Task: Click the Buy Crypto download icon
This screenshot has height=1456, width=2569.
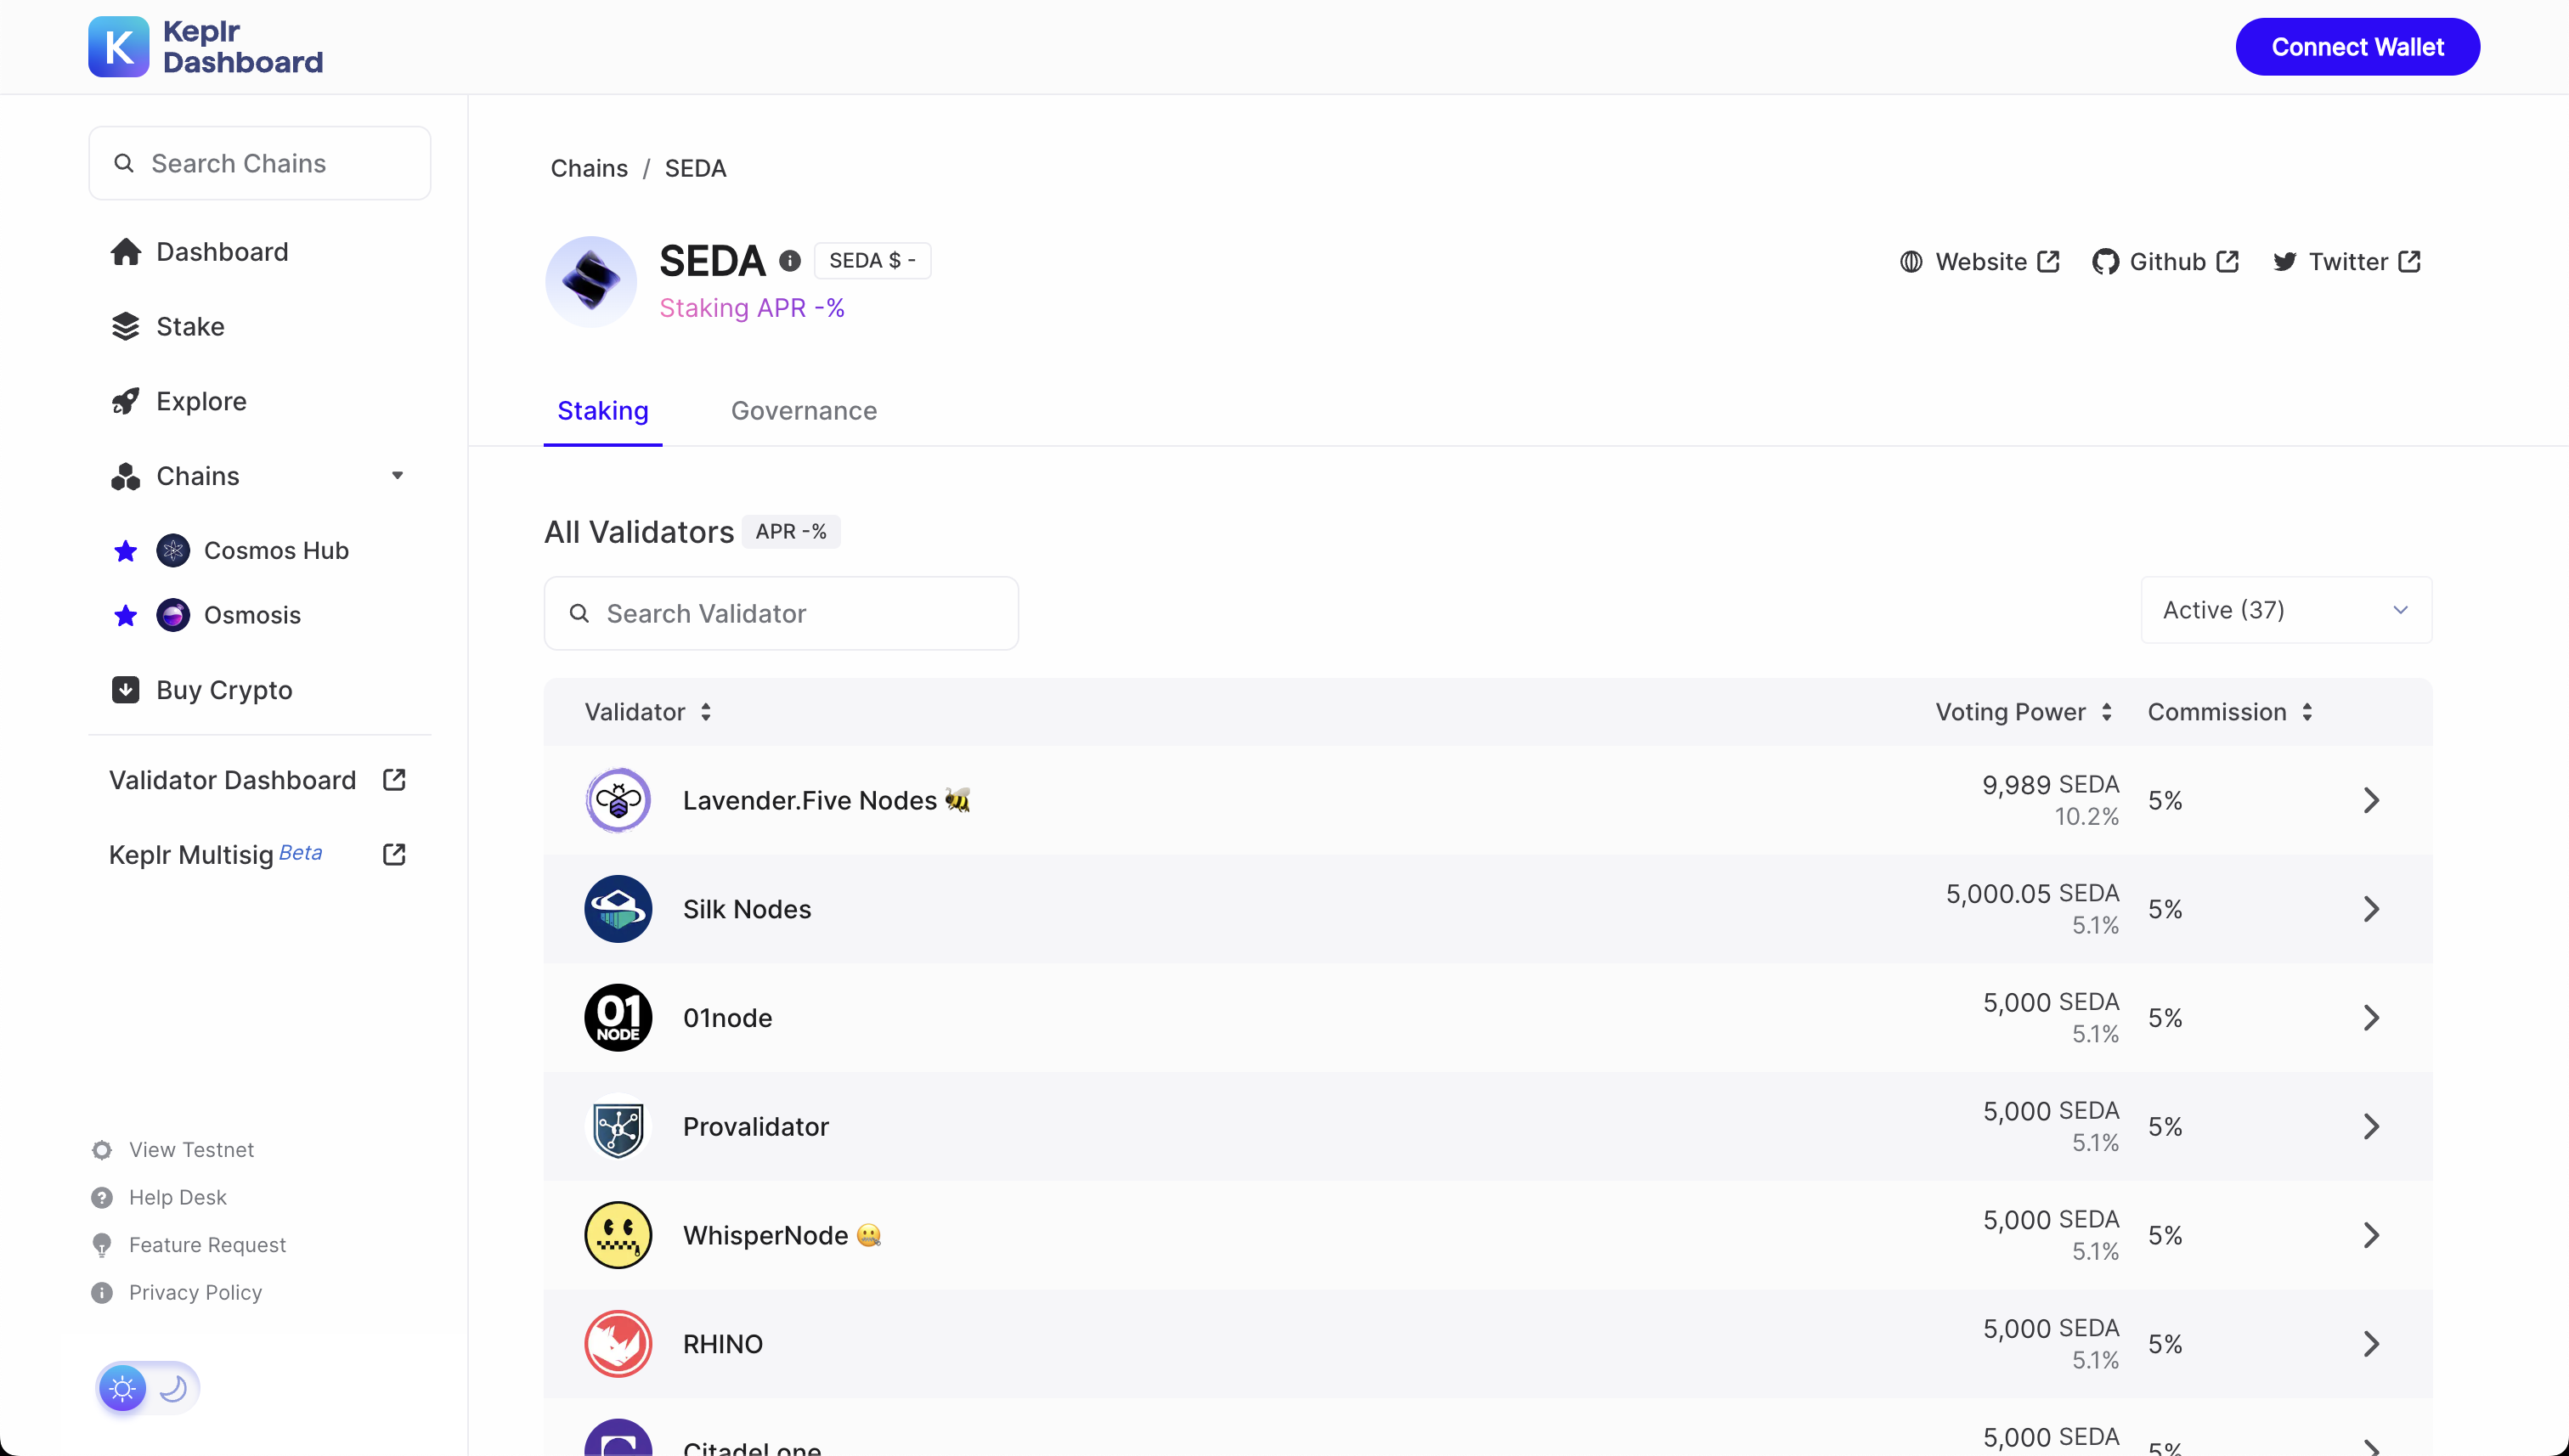Action: click(x=125, y=690)
